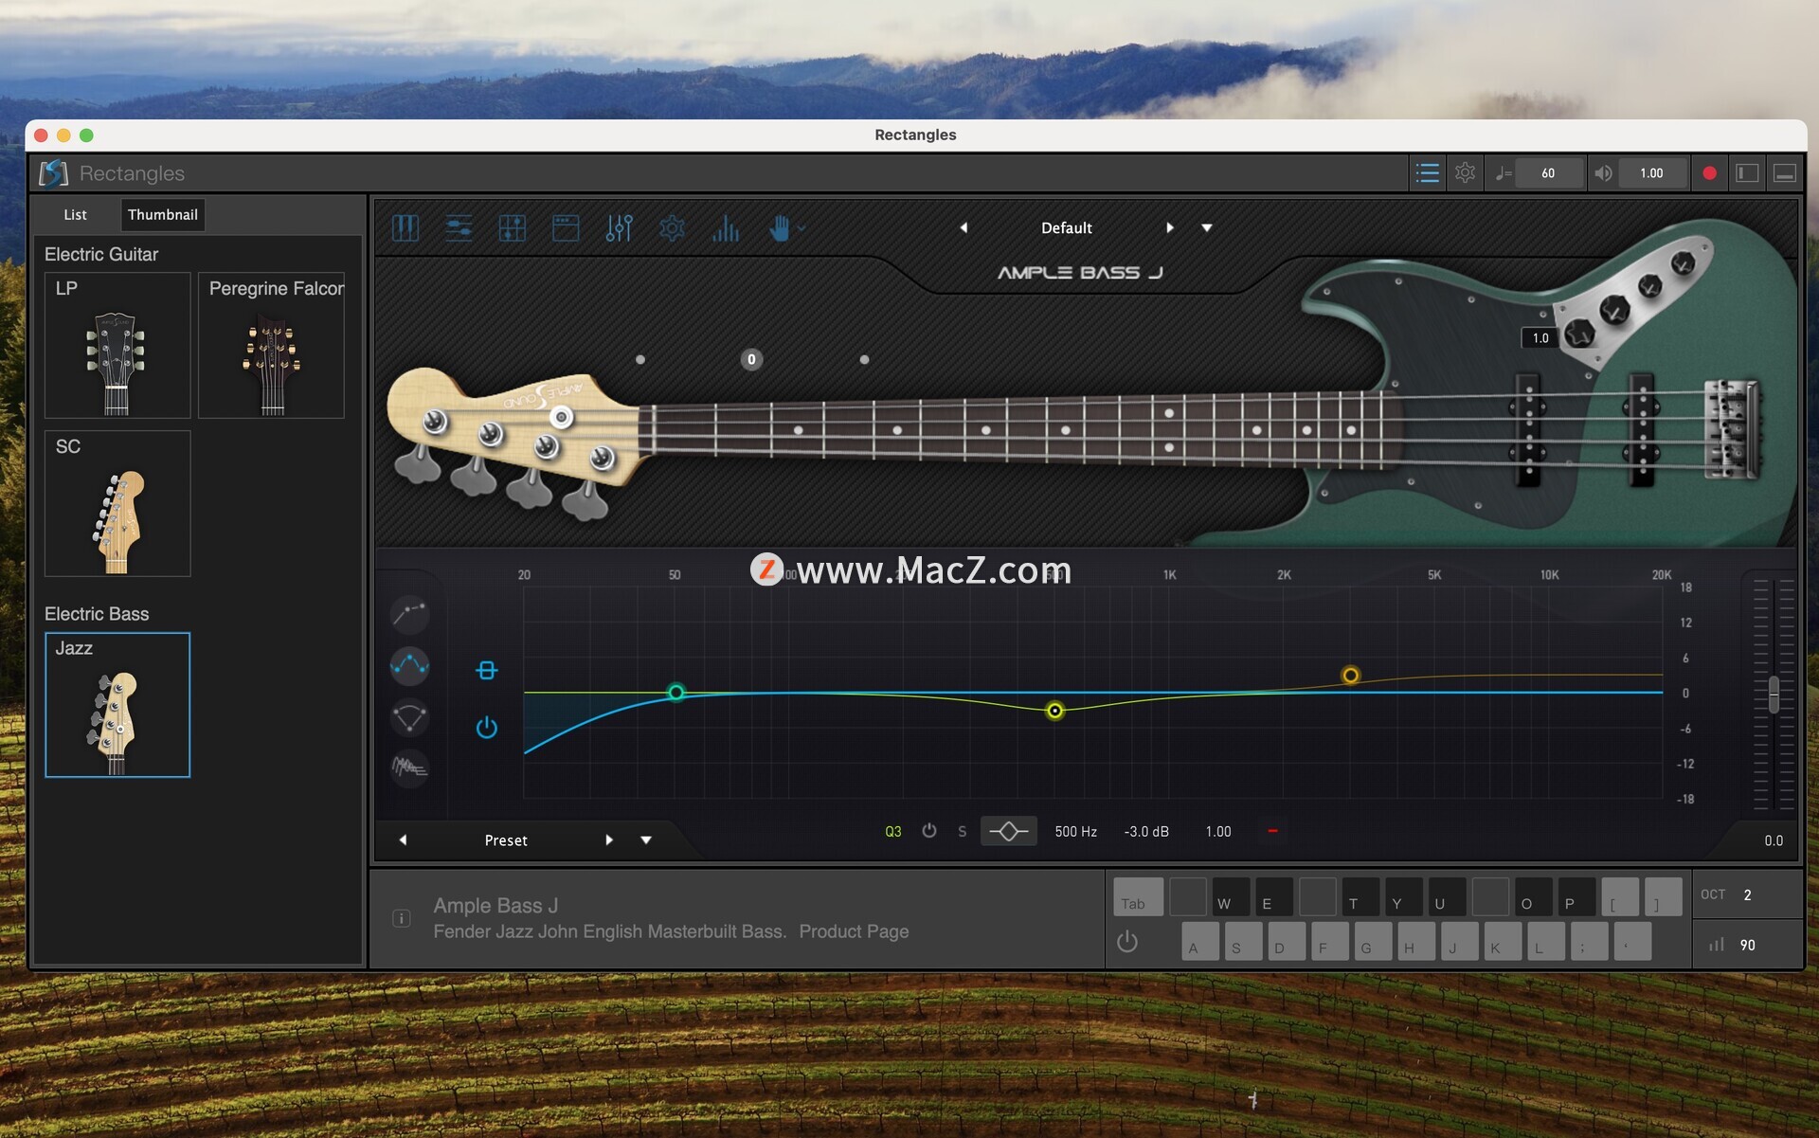Click the orange high-shelf EQ node
The width and height of the screenshot is (1819, 1138).
tap(1351, 675)
